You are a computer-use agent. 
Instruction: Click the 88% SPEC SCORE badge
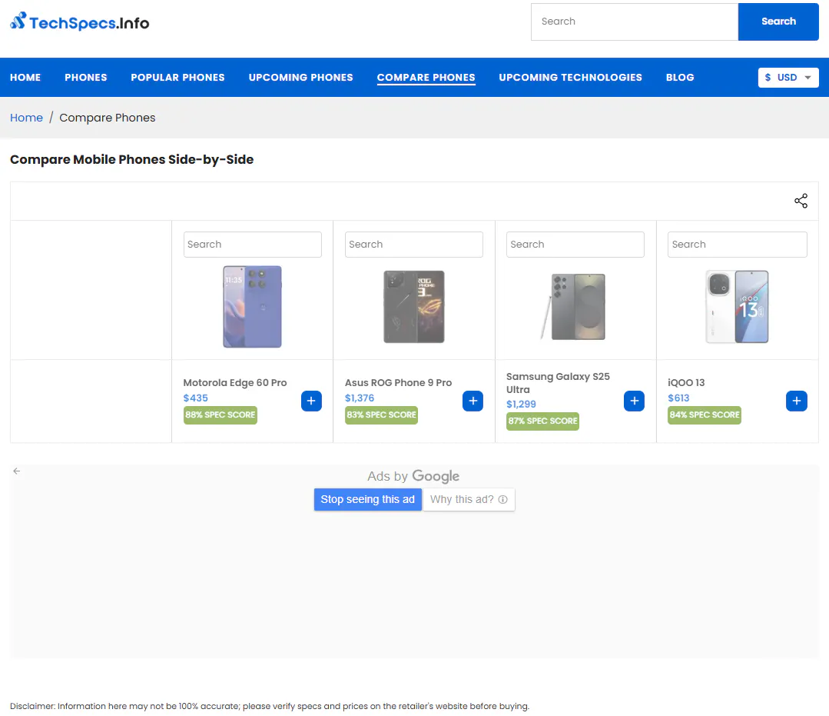click(x=221, y=415)
